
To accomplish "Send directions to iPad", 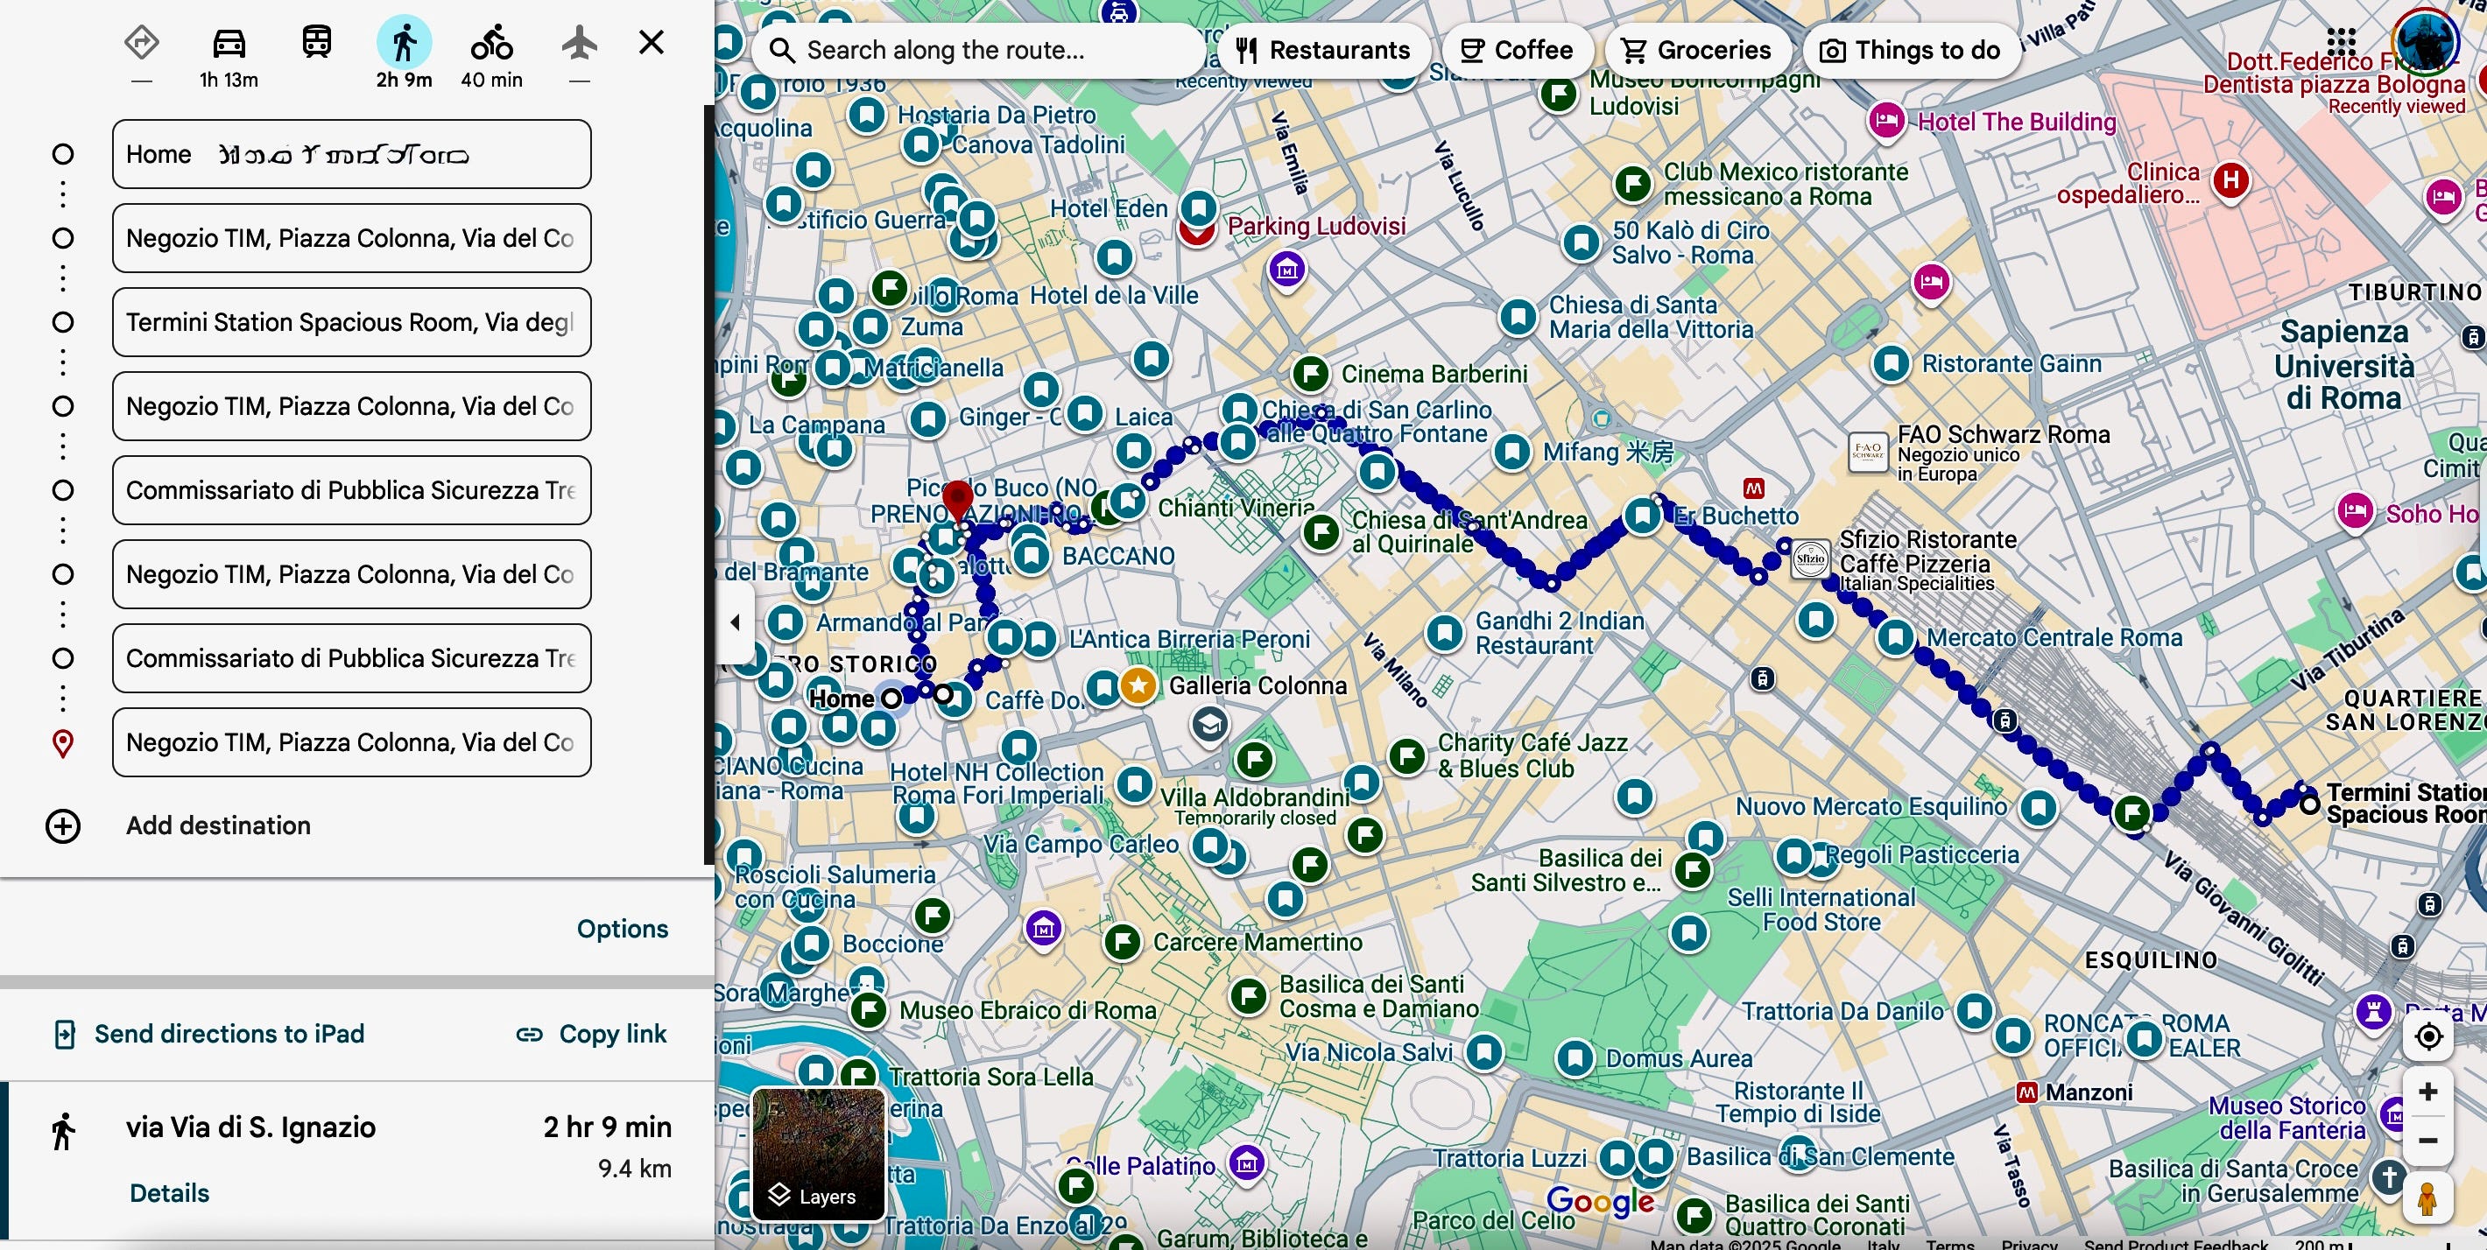I will click(209, 1034).
